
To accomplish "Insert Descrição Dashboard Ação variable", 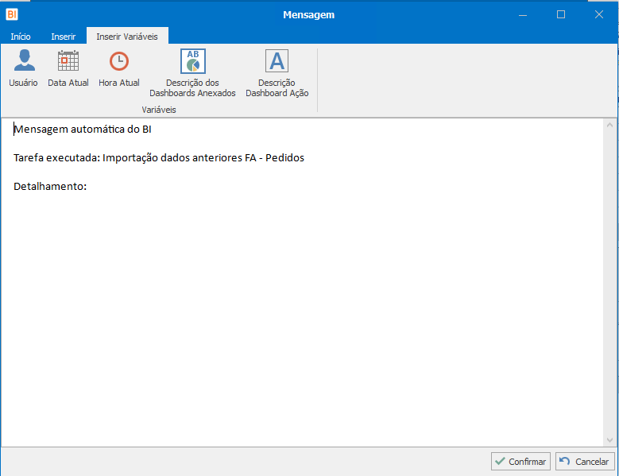I will point(277,73).
